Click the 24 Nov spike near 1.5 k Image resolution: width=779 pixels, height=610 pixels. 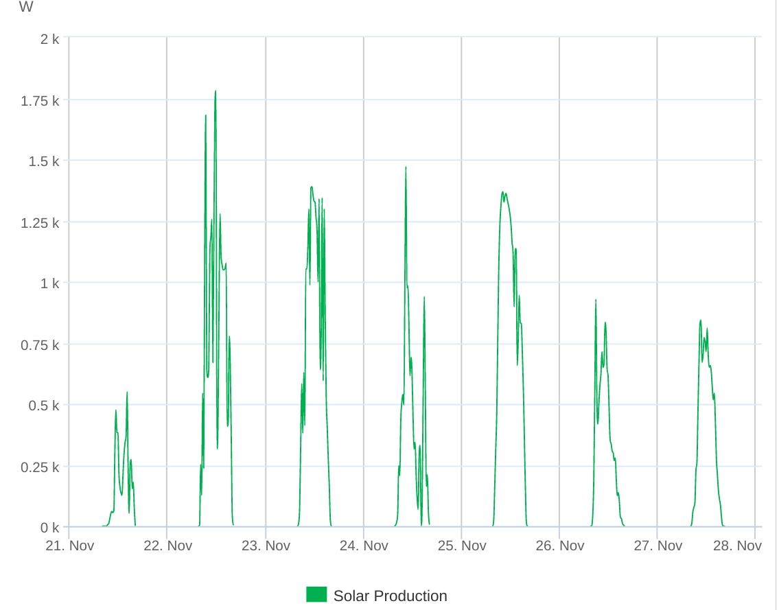(x=406, y=168)
